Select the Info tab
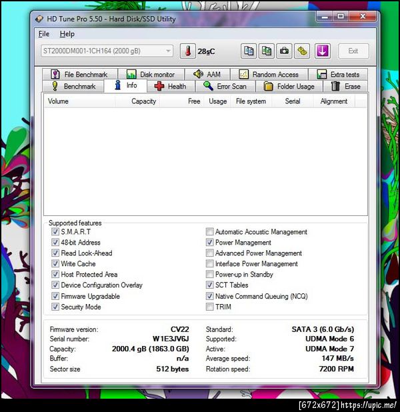Screen dimensions: 400x412 click(125, 85)
